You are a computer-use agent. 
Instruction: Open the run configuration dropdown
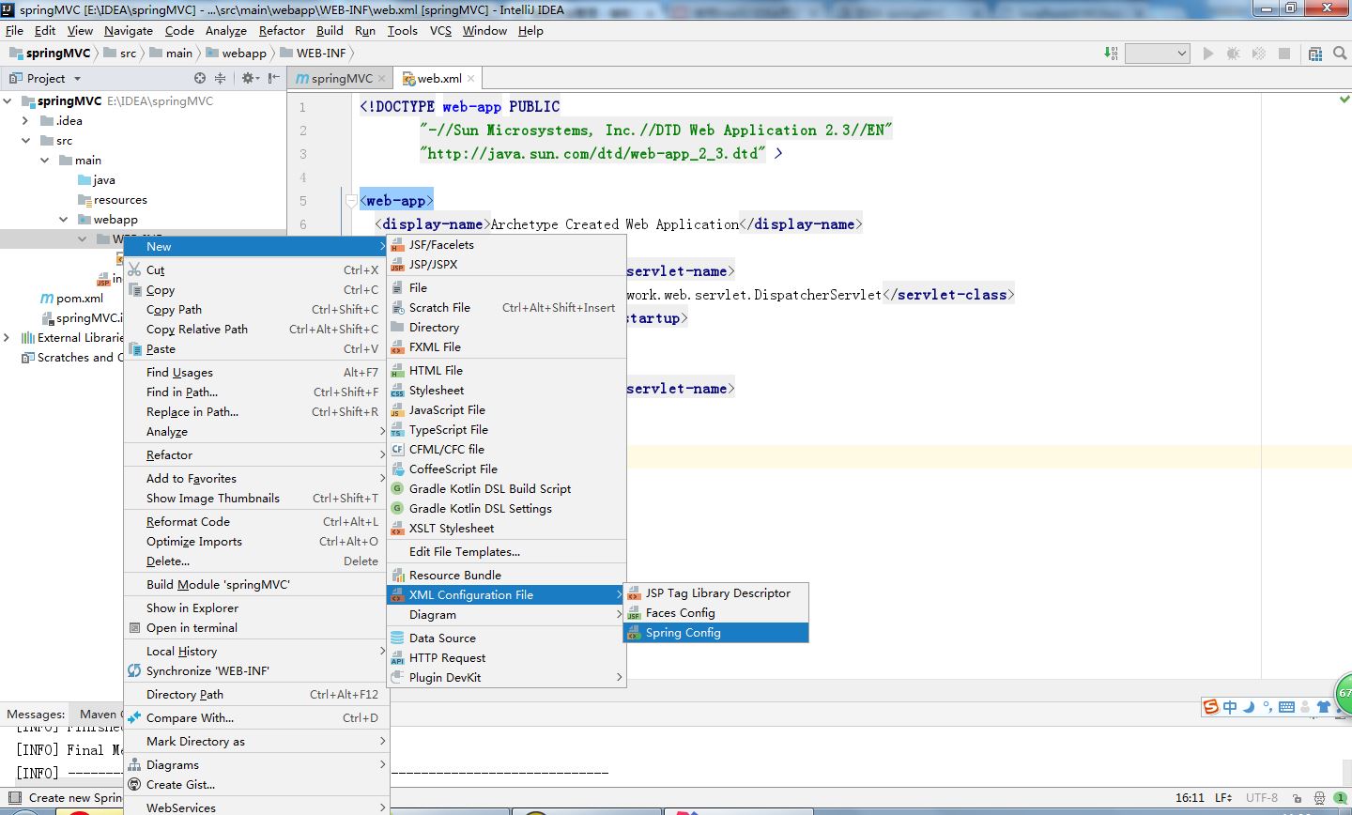(1158, 54)
